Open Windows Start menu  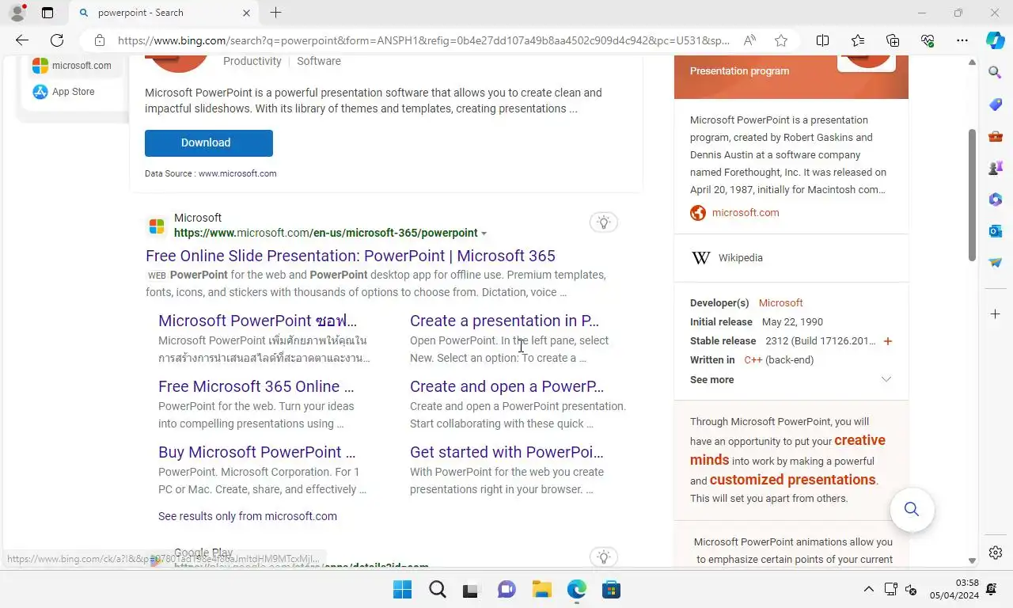point(402,590)
